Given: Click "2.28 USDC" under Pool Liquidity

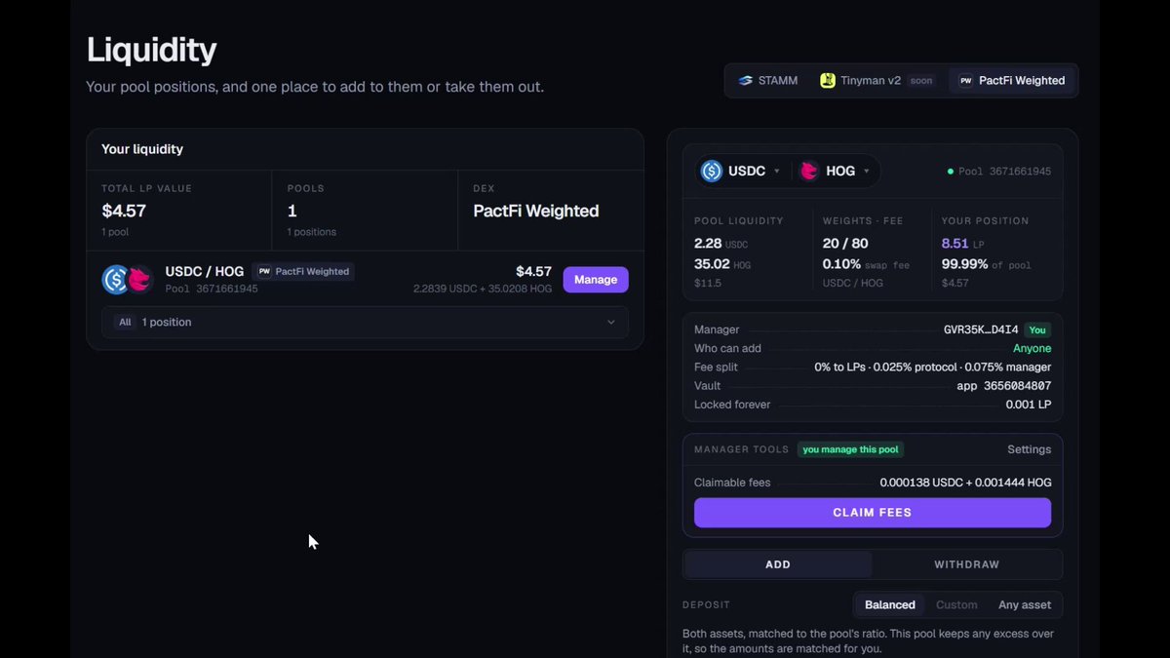Looking at the screenshot, I should [x=721, y=244].
